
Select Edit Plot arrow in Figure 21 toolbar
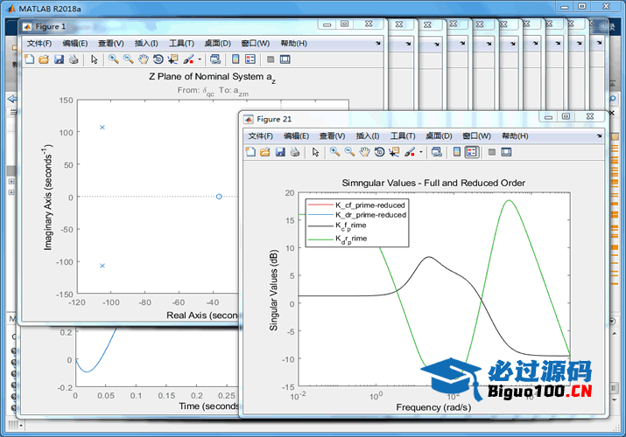(315, 152)
